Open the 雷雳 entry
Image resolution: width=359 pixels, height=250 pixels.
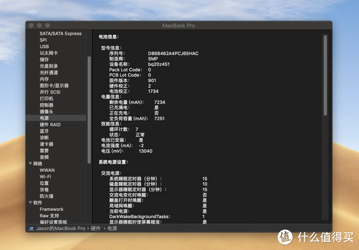pos(44,151)
